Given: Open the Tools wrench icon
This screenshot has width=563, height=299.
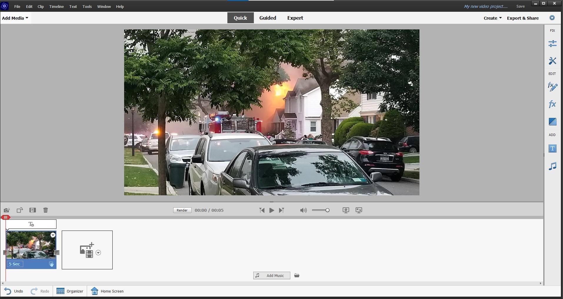Looking at the screenshot, I should tap(552, 61).
